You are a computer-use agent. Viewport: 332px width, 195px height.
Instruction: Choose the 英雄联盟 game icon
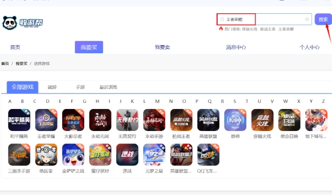pyautogui.click(x=208, y=120)
